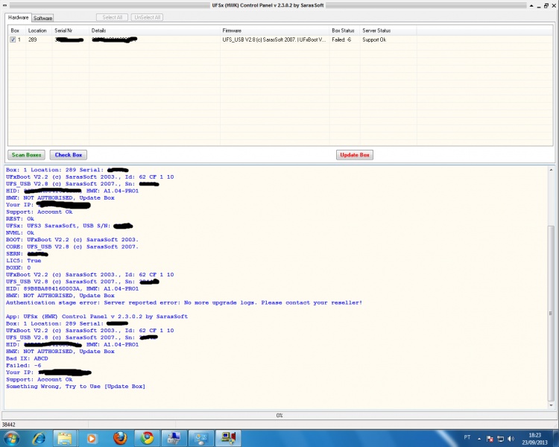
Task: Click the red Update Box button
Action: point(354,155)
